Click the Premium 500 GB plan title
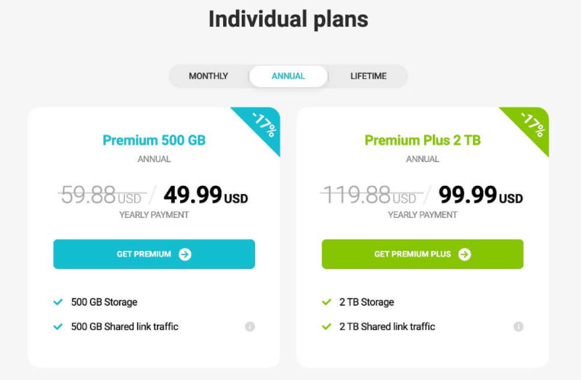The image size is (581, 380). (x=154, y=140)
